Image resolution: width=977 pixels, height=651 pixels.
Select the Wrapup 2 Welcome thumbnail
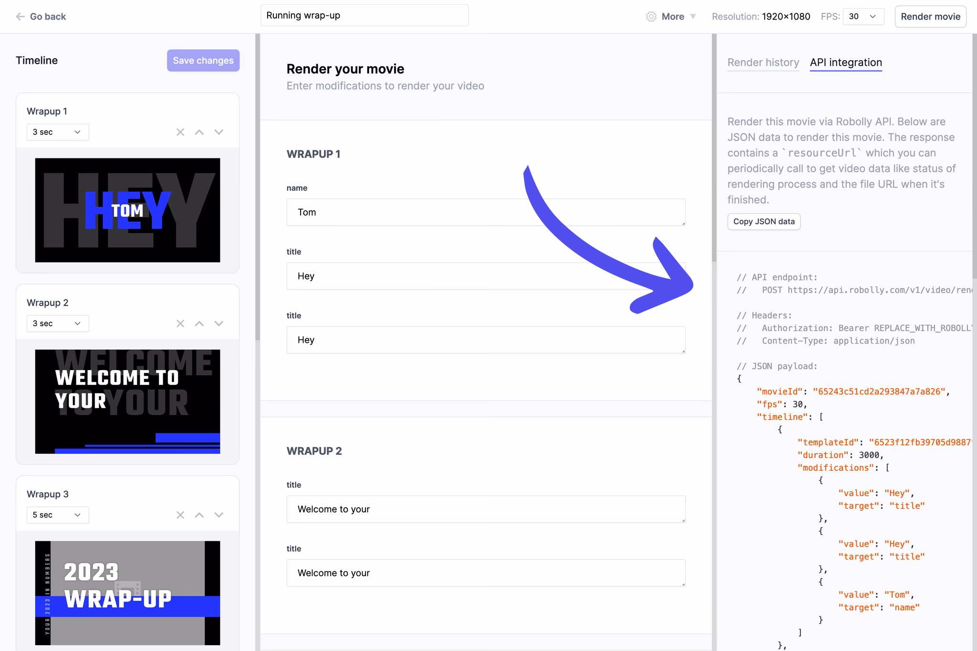click(x=127, y=402)
